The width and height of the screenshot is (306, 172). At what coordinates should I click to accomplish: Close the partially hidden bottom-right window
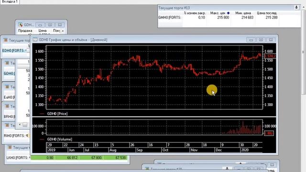click(272, 165)
